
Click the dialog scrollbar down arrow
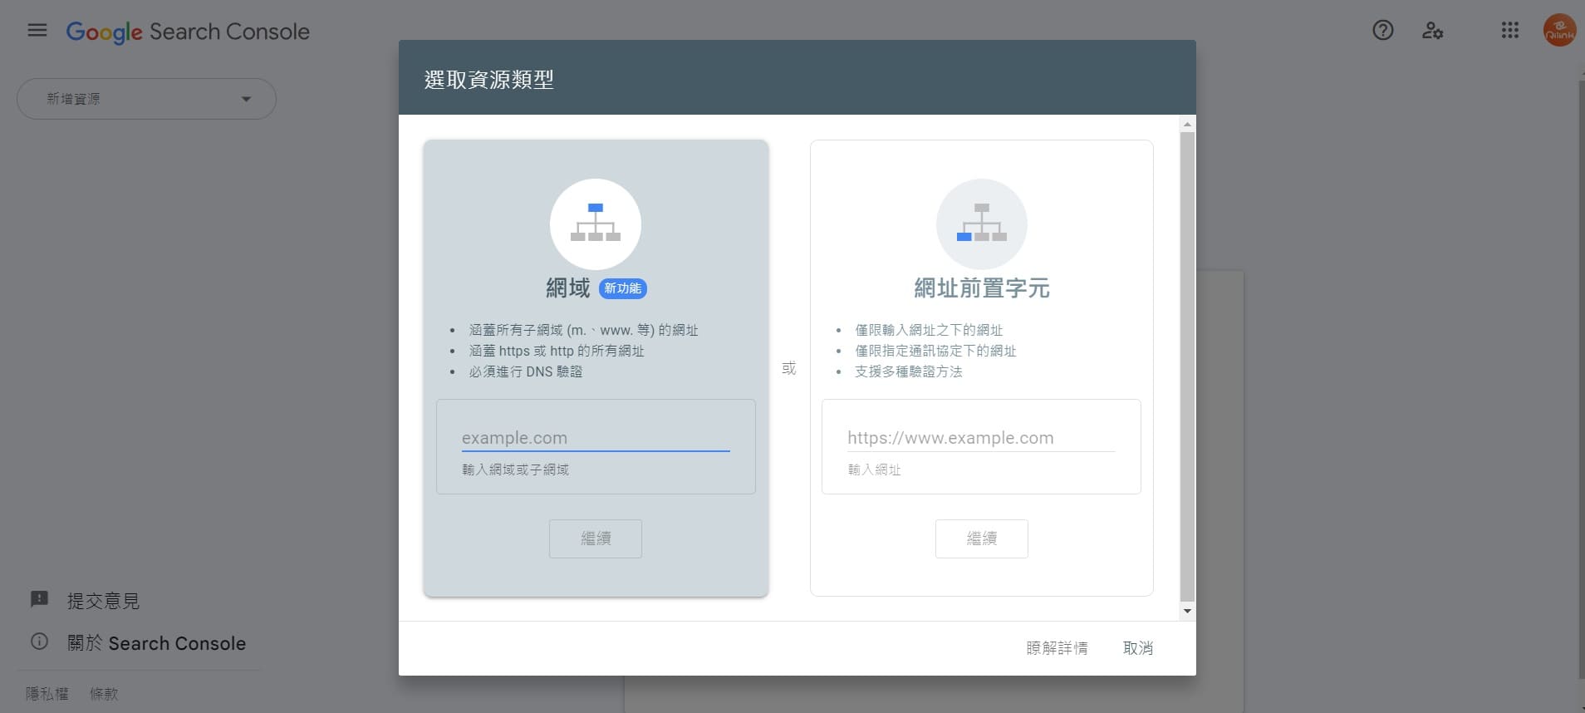1187,611
